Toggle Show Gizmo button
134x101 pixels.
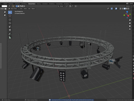[x=112, y=9]
